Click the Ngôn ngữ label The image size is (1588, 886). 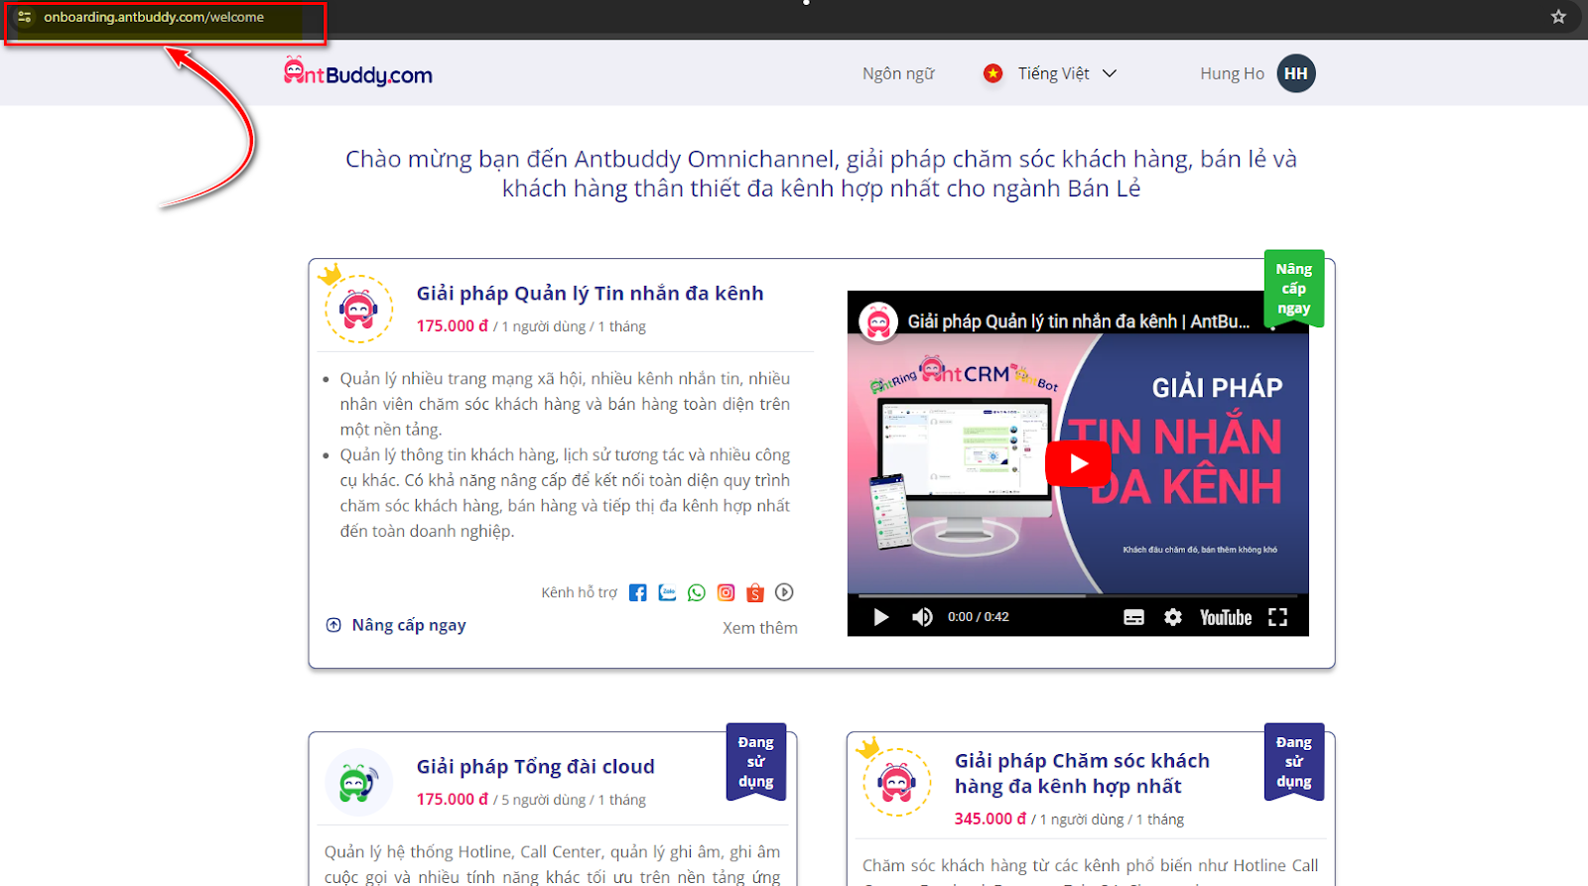point(898,73)
